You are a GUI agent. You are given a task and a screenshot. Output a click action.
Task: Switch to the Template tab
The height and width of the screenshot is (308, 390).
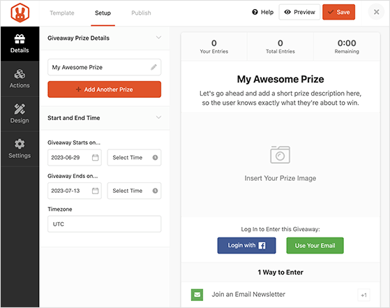pyautogui.click(x=62, y=13)
